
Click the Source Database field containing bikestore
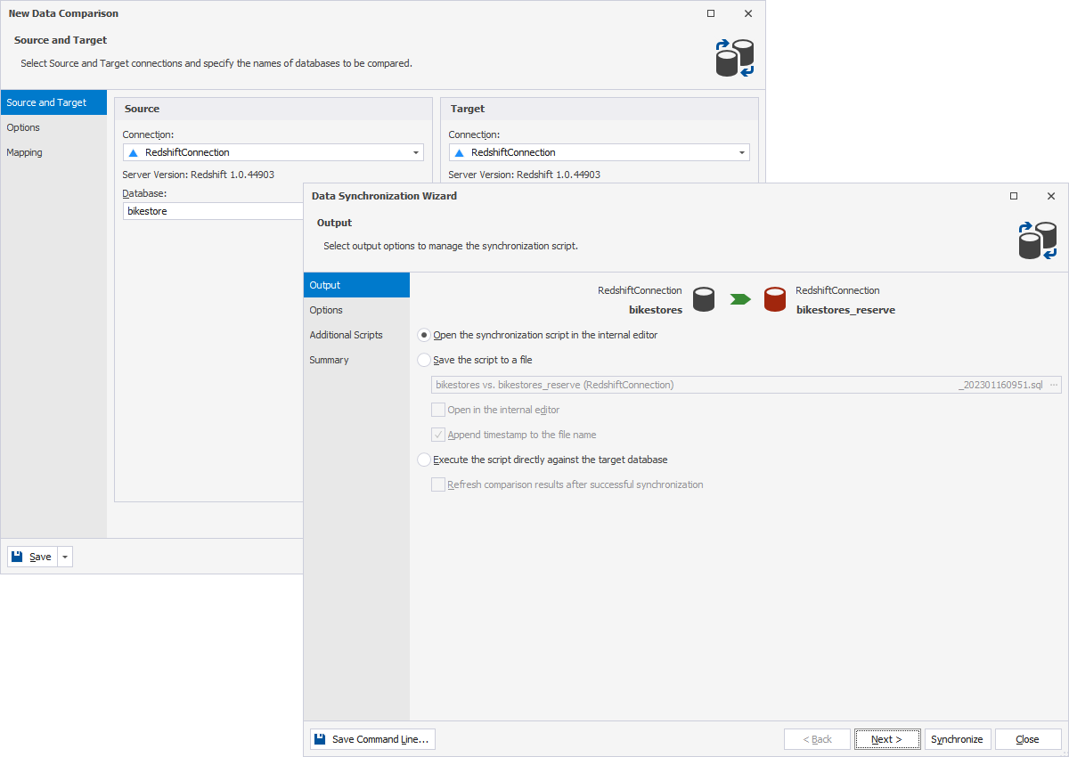214,211
